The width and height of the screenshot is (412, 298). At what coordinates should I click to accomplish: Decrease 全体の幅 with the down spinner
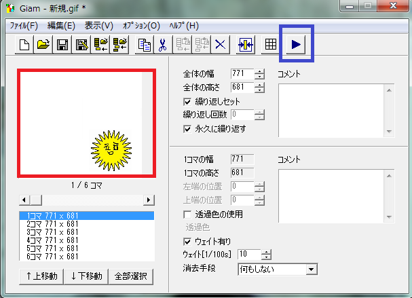(259, 77)
